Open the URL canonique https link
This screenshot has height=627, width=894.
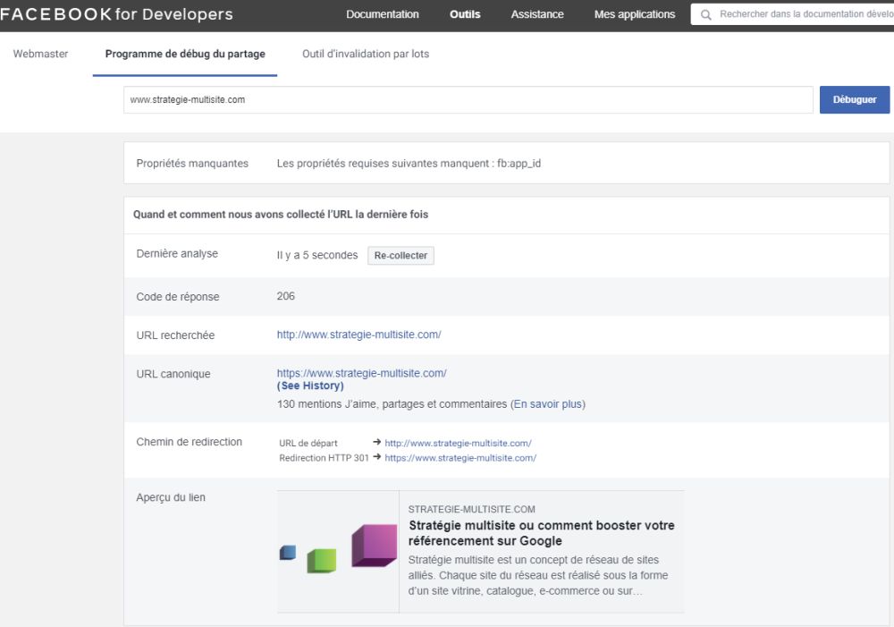pyautogui.click(x=362, y=373)
